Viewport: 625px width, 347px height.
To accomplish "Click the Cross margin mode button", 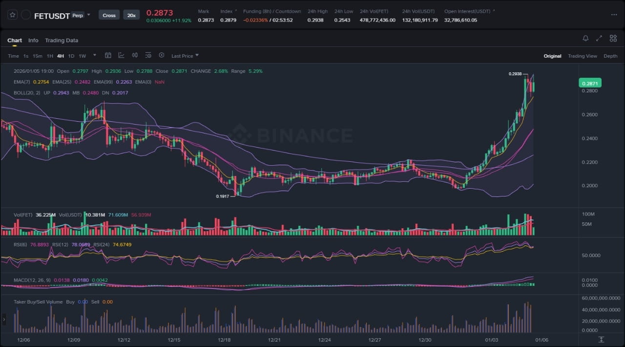I will tap(109, 15).
